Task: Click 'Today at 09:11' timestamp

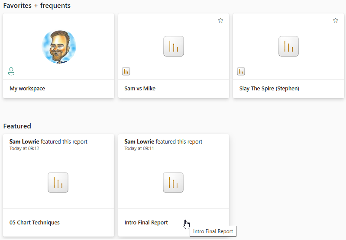Action: click(x=139, y=148)
